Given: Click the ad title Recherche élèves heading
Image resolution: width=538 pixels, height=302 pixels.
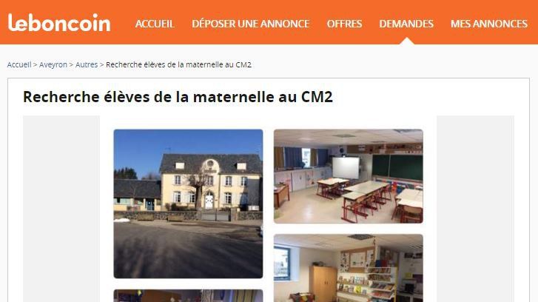Looking at the screenshot, I should (178, 97).
